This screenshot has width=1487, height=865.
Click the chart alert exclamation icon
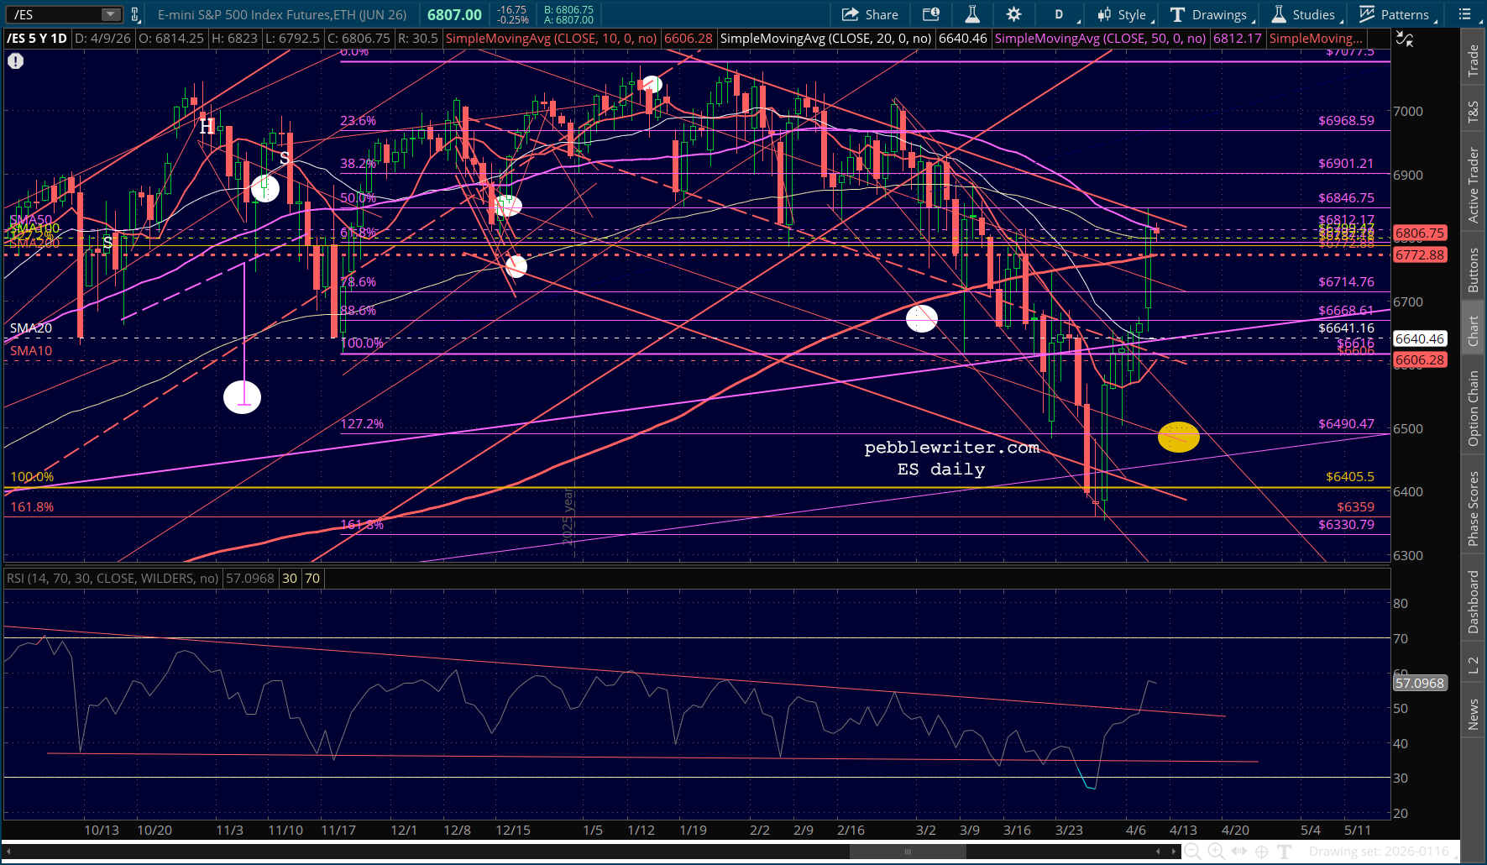[15, 60]
